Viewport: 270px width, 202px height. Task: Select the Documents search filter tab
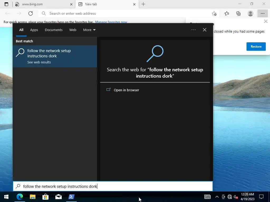pyautogui.click(x=54, y=30)
